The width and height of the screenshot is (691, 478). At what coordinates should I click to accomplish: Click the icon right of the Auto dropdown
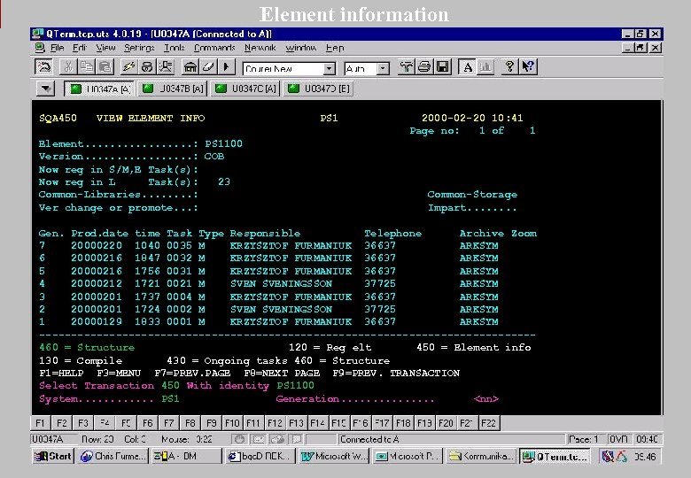[x=406, y=67]
